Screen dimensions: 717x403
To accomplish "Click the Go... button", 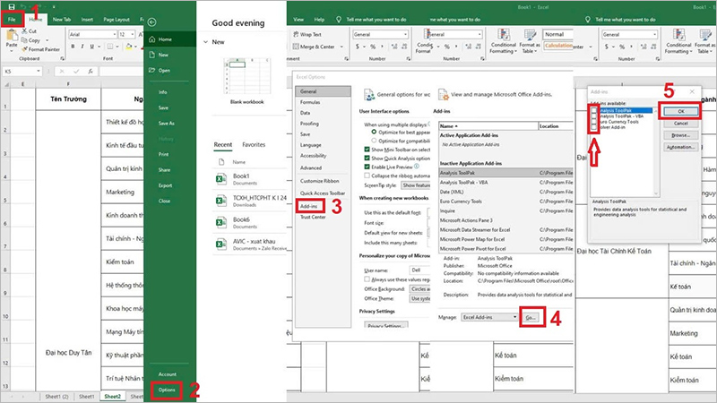I will point(531,317).
